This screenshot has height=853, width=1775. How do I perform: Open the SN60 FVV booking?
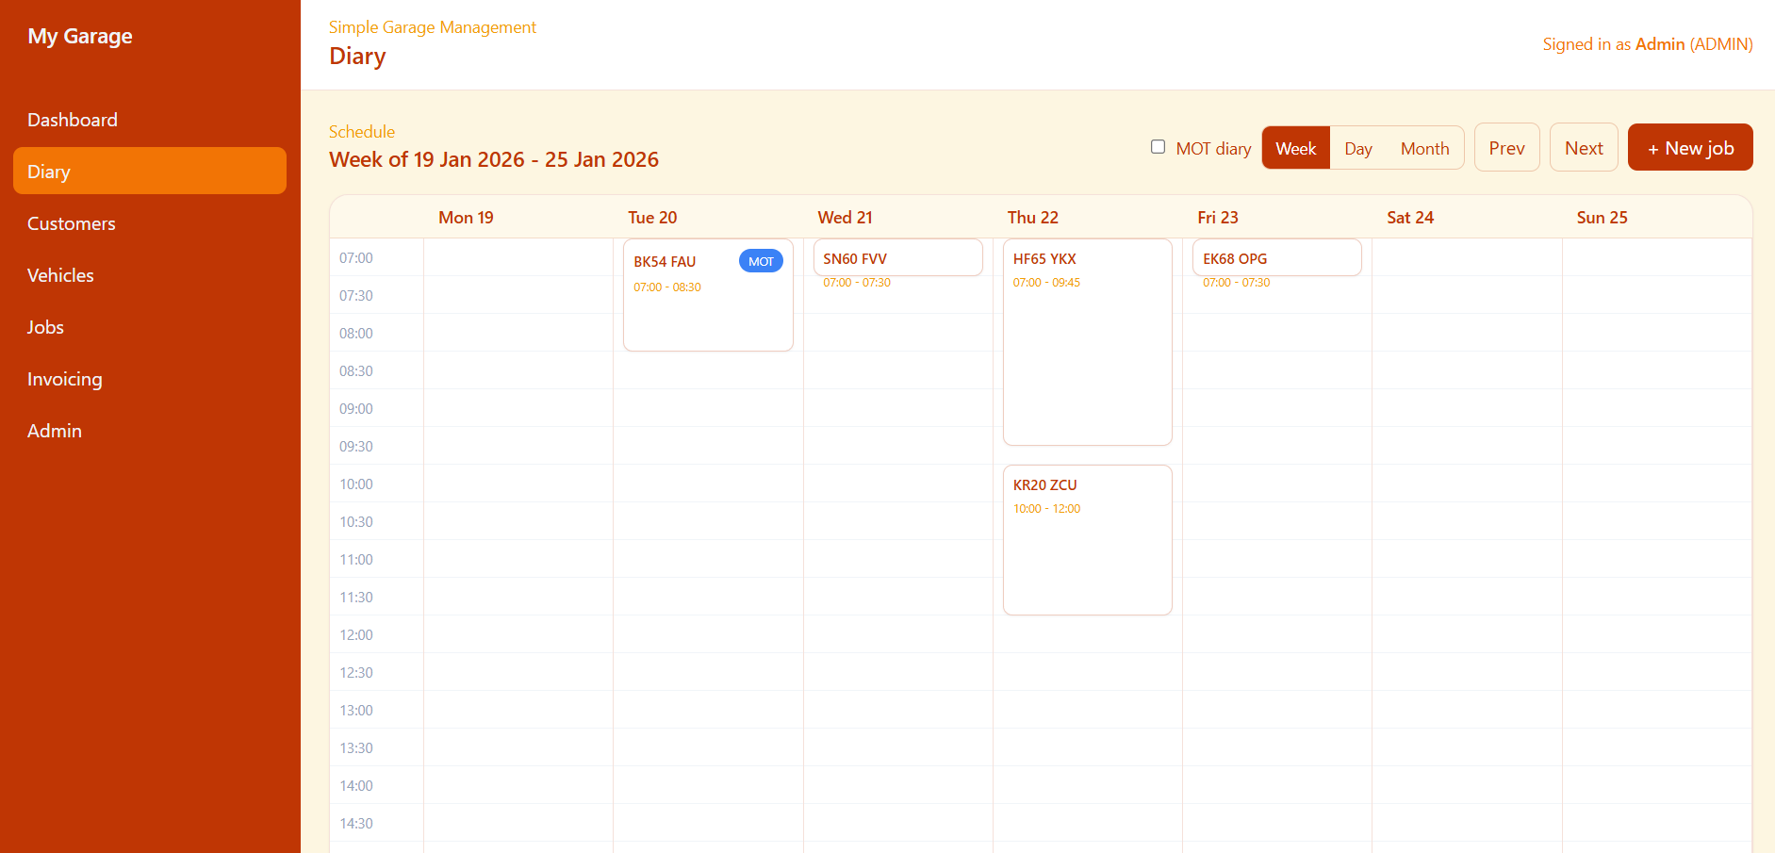(896, 258)
